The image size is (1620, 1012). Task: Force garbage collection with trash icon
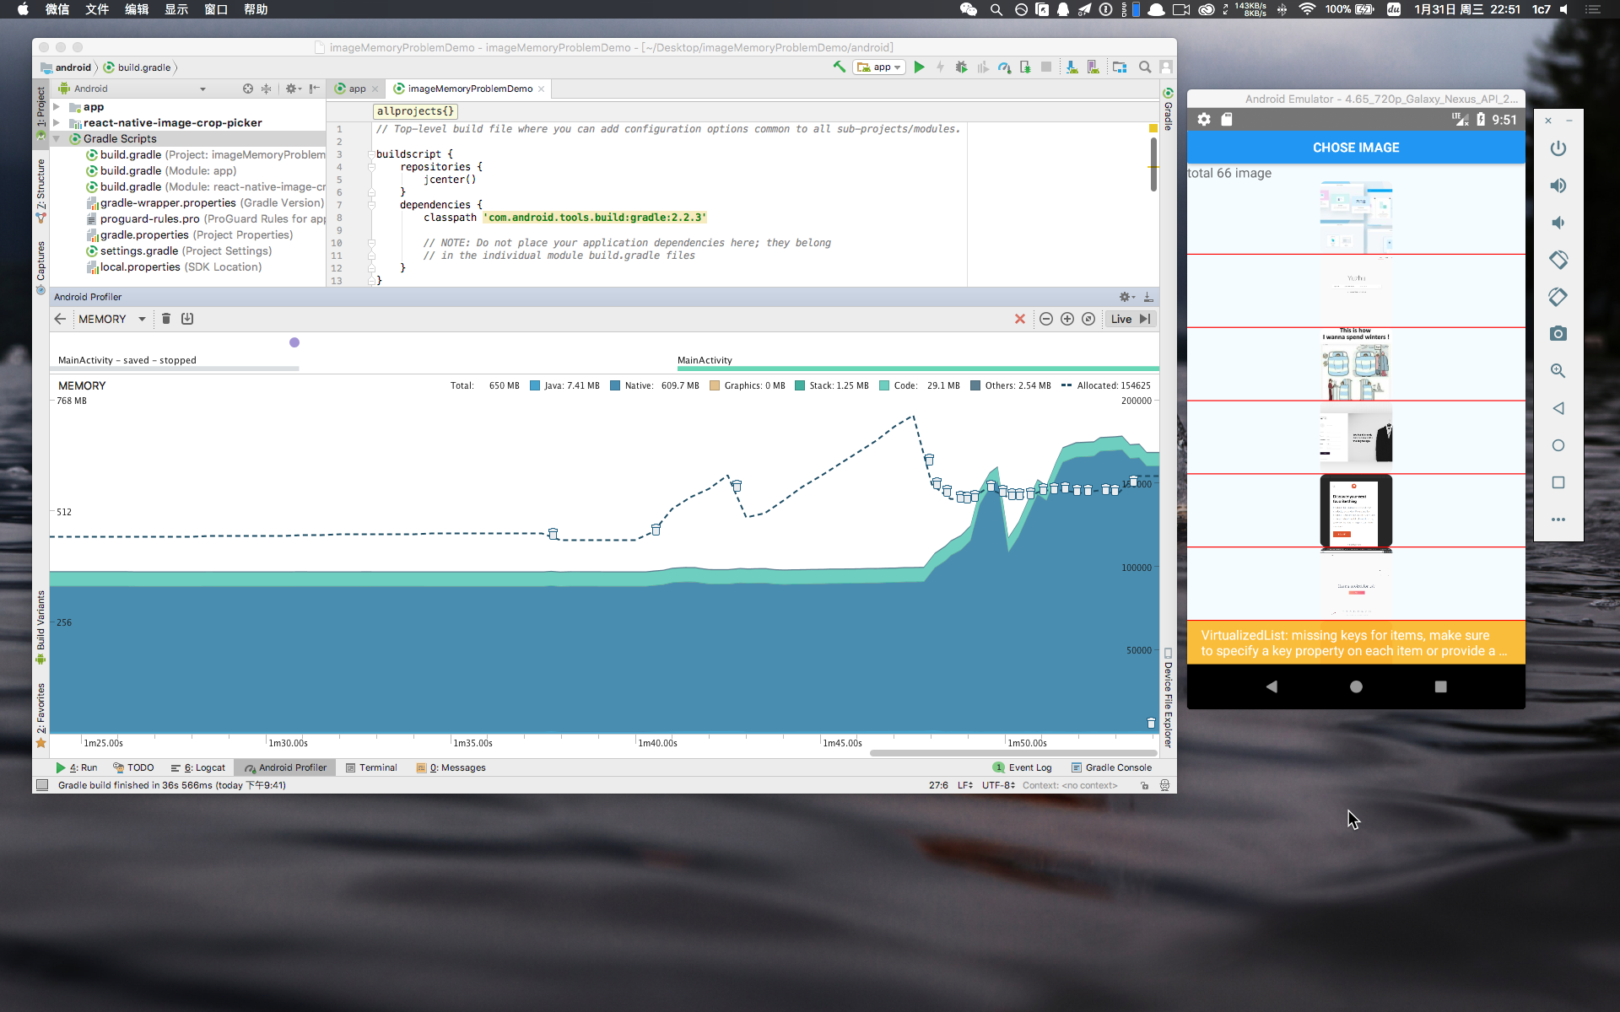click(166, 319)
